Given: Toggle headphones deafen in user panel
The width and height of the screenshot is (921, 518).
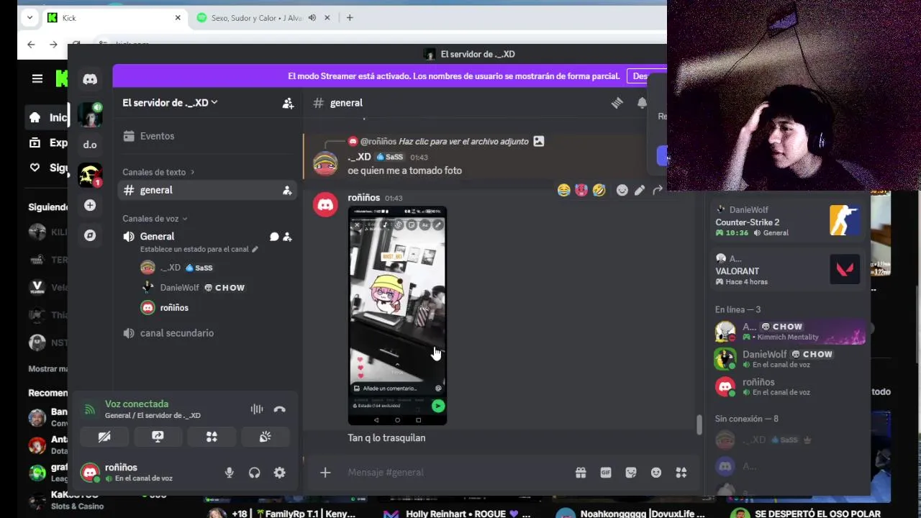Looking at the screenshot, I should click(255, 473).
